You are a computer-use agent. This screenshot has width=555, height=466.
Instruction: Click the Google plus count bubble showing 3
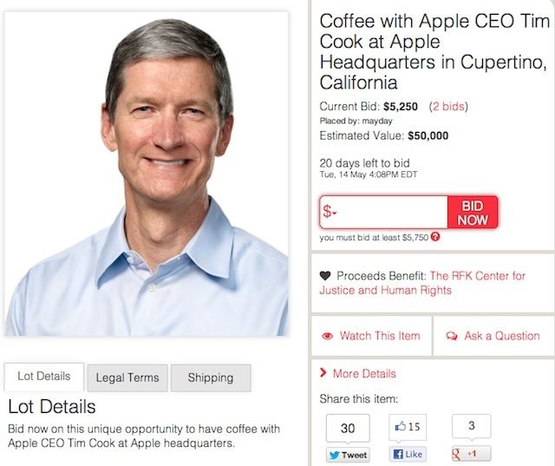[x=471, y=426]
